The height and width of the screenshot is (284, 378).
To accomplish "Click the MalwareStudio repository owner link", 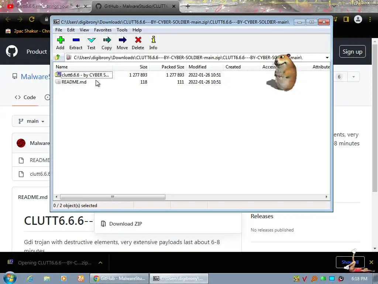I will (x=35, y=77).
